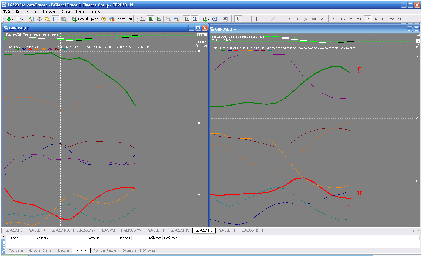Open the Сервис menu
This screenshot has height=256, width=422.
[x=66, y=12]
